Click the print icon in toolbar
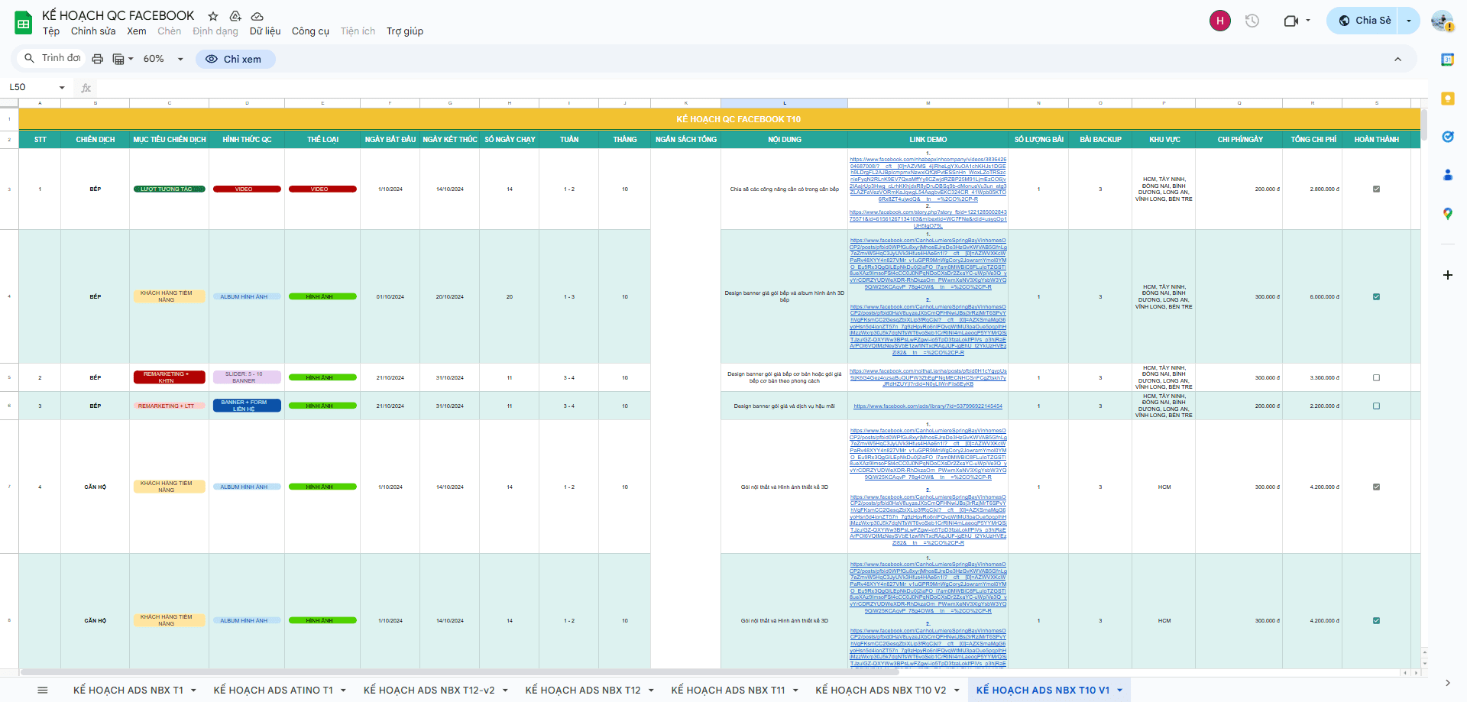 point(97,59)
